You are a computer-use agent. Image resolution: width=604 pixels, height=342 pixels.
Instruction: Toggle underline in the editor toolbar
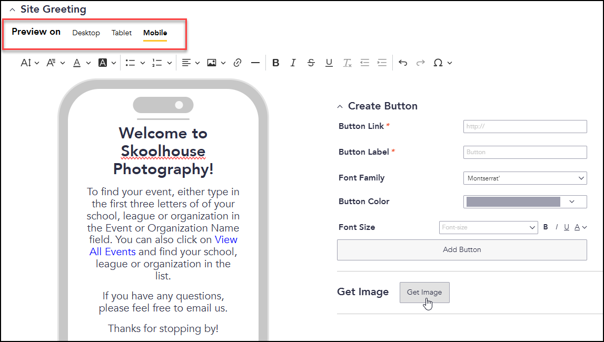pos(329,63)
